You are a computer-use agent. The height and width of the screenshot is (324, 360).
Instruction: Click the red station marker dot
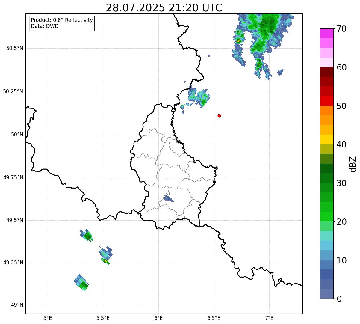(x=219, y=116)
